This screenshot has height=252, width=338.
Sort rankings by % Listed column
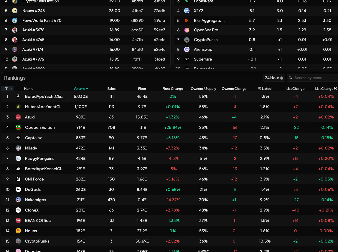tap(265, 89)
